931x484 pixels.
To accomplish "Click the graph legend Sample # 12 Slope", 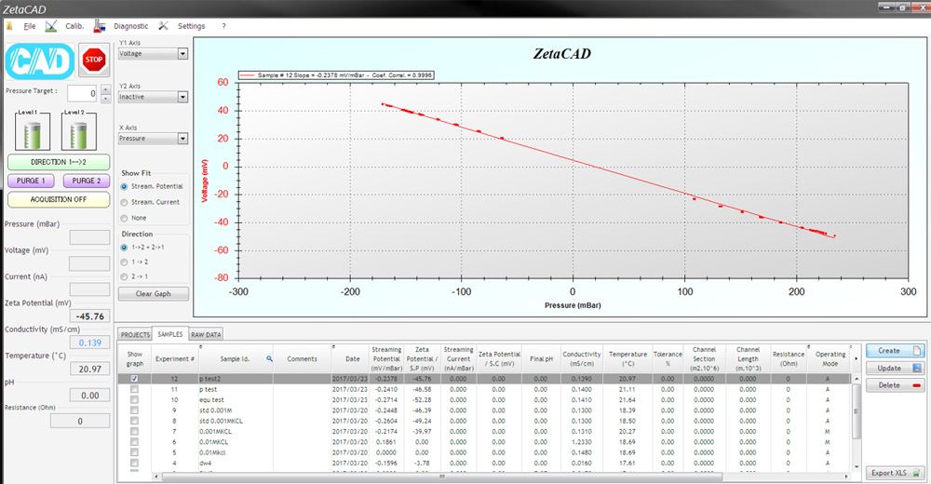I will pos(336,75).
